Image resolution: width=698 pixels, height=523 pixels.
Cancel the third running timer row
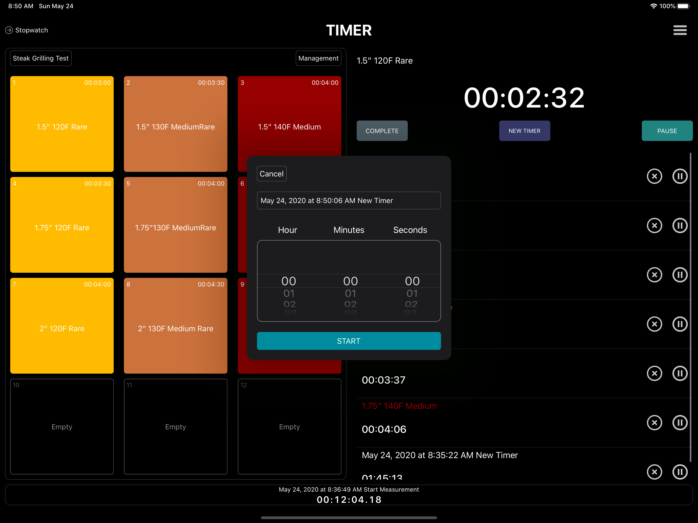point(654,275)
